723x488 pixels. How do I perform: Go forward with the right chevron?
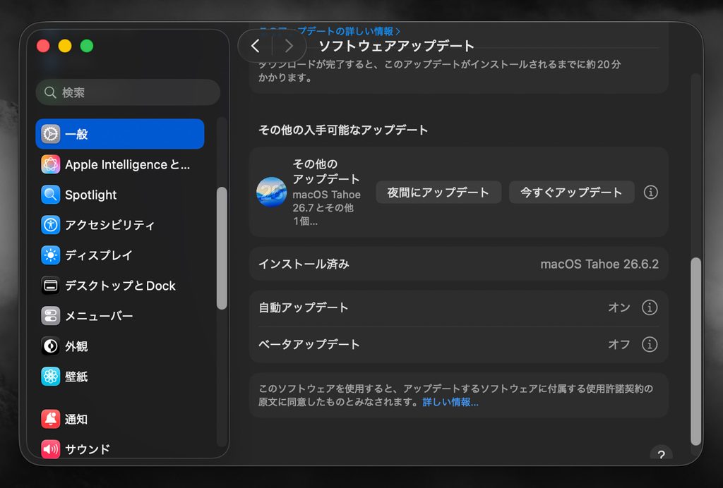click(289, 46)
